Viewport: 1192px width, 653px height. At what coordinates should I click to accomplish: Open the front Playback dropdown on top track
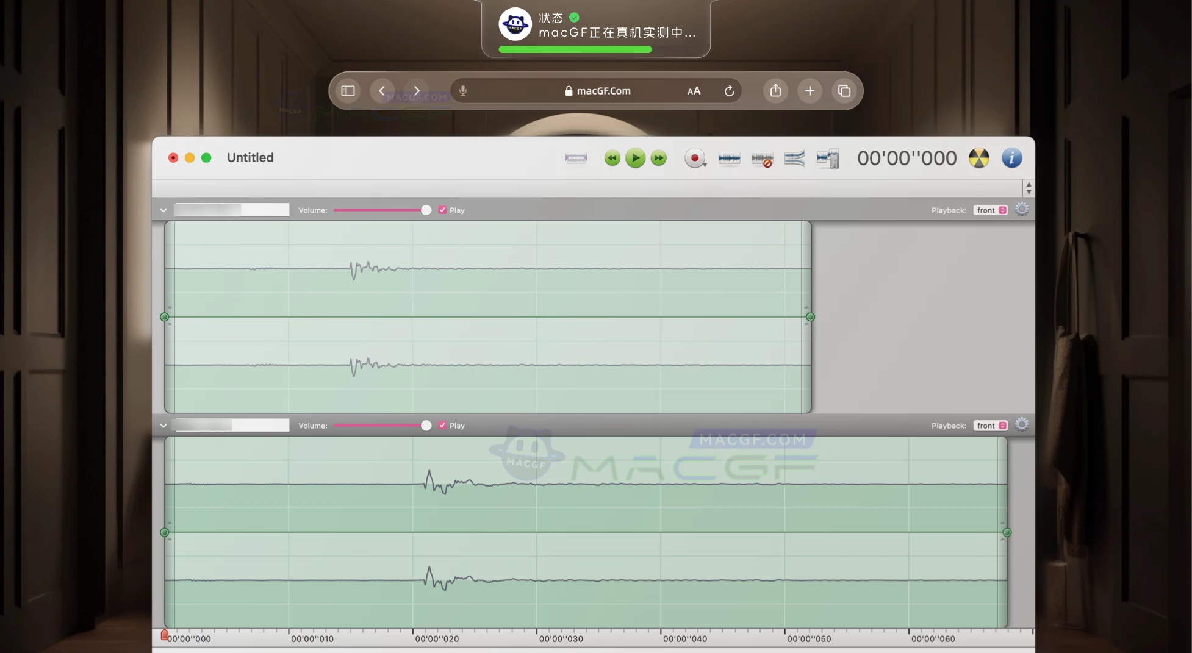click(990, 210)
